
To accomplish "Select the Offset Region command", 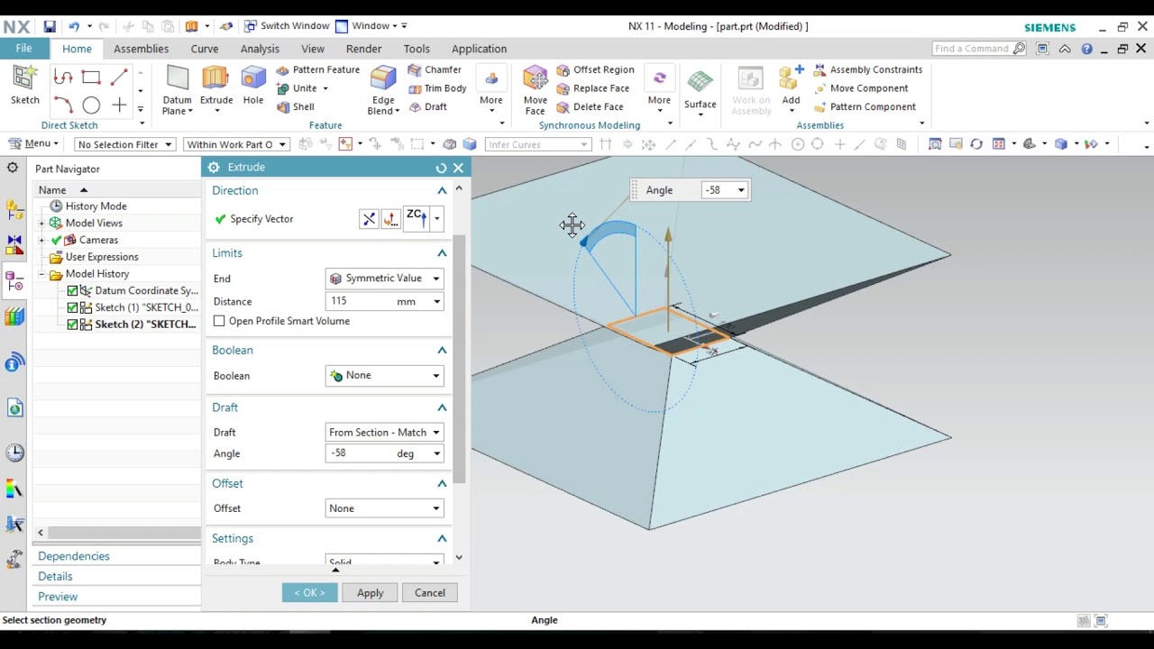I will tap(595, 69).
